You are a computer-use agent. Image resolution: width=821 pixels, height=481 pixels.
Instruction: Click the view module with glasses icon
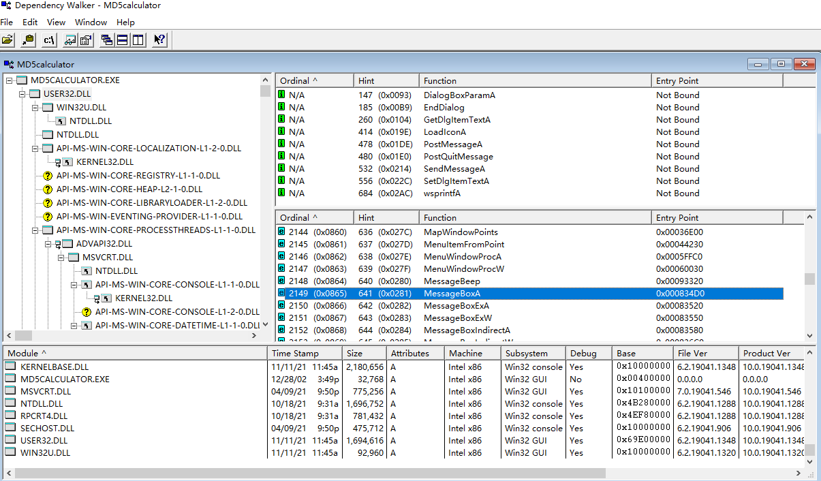tap(70, 40)
